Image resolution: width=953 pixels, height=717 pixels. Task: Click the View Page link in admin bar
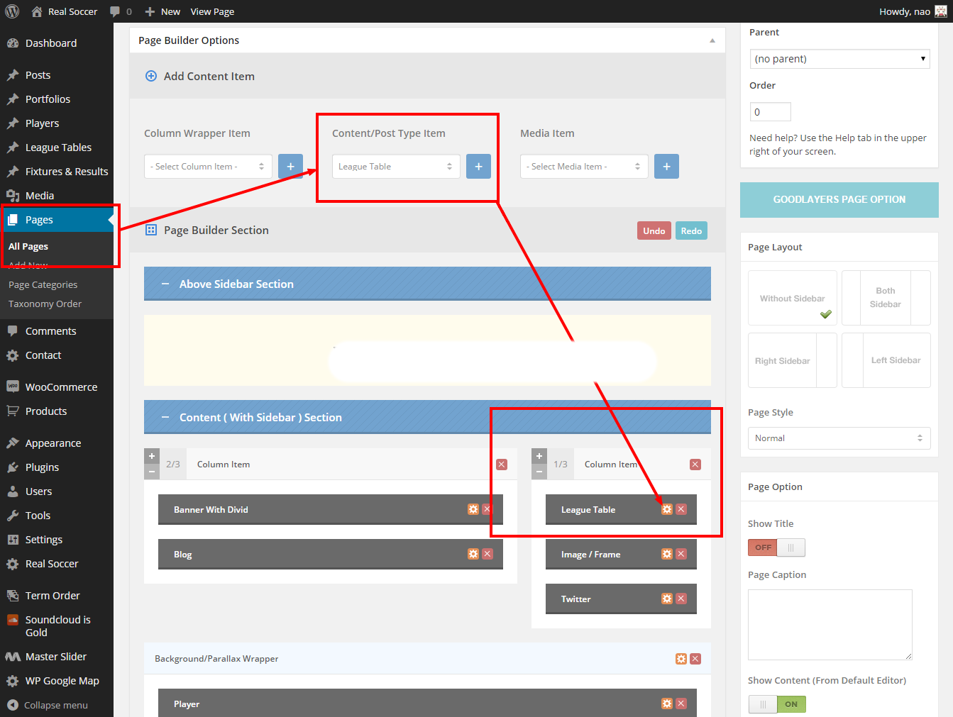pyautogui.click(x=212, y=11)
